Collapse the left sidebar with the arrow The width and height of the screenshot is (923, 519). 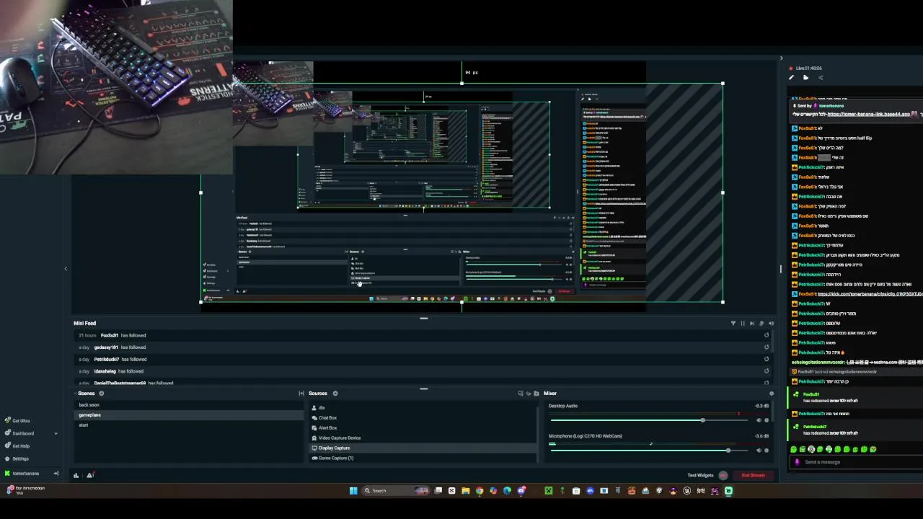(x=66, y=269)
